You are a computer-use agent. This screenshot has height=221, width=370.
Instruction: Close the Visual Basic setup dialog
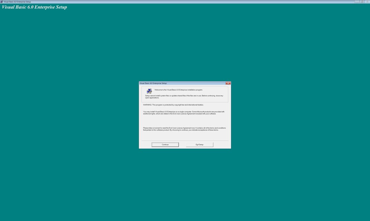click(228, 83)
